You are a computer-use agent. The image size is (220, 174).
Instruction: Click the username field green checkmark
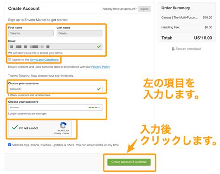[99, 89]
